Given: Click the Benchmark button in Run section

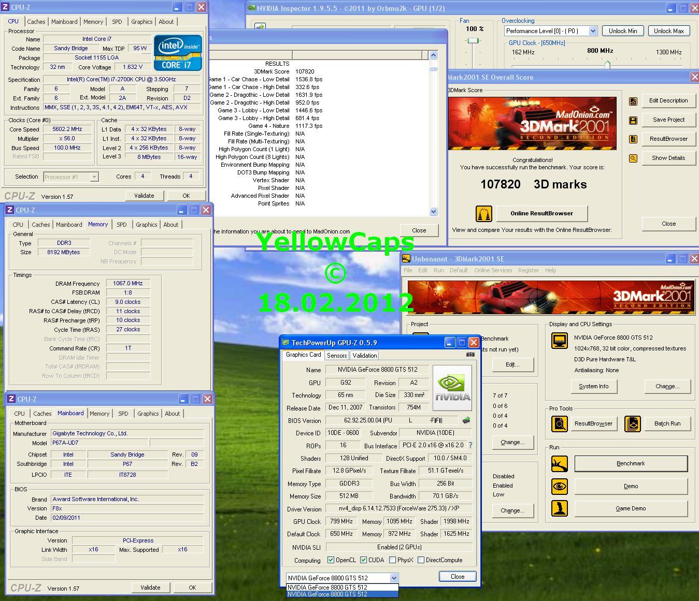Looking at the screenshot, I should click(x=631, y=464).
